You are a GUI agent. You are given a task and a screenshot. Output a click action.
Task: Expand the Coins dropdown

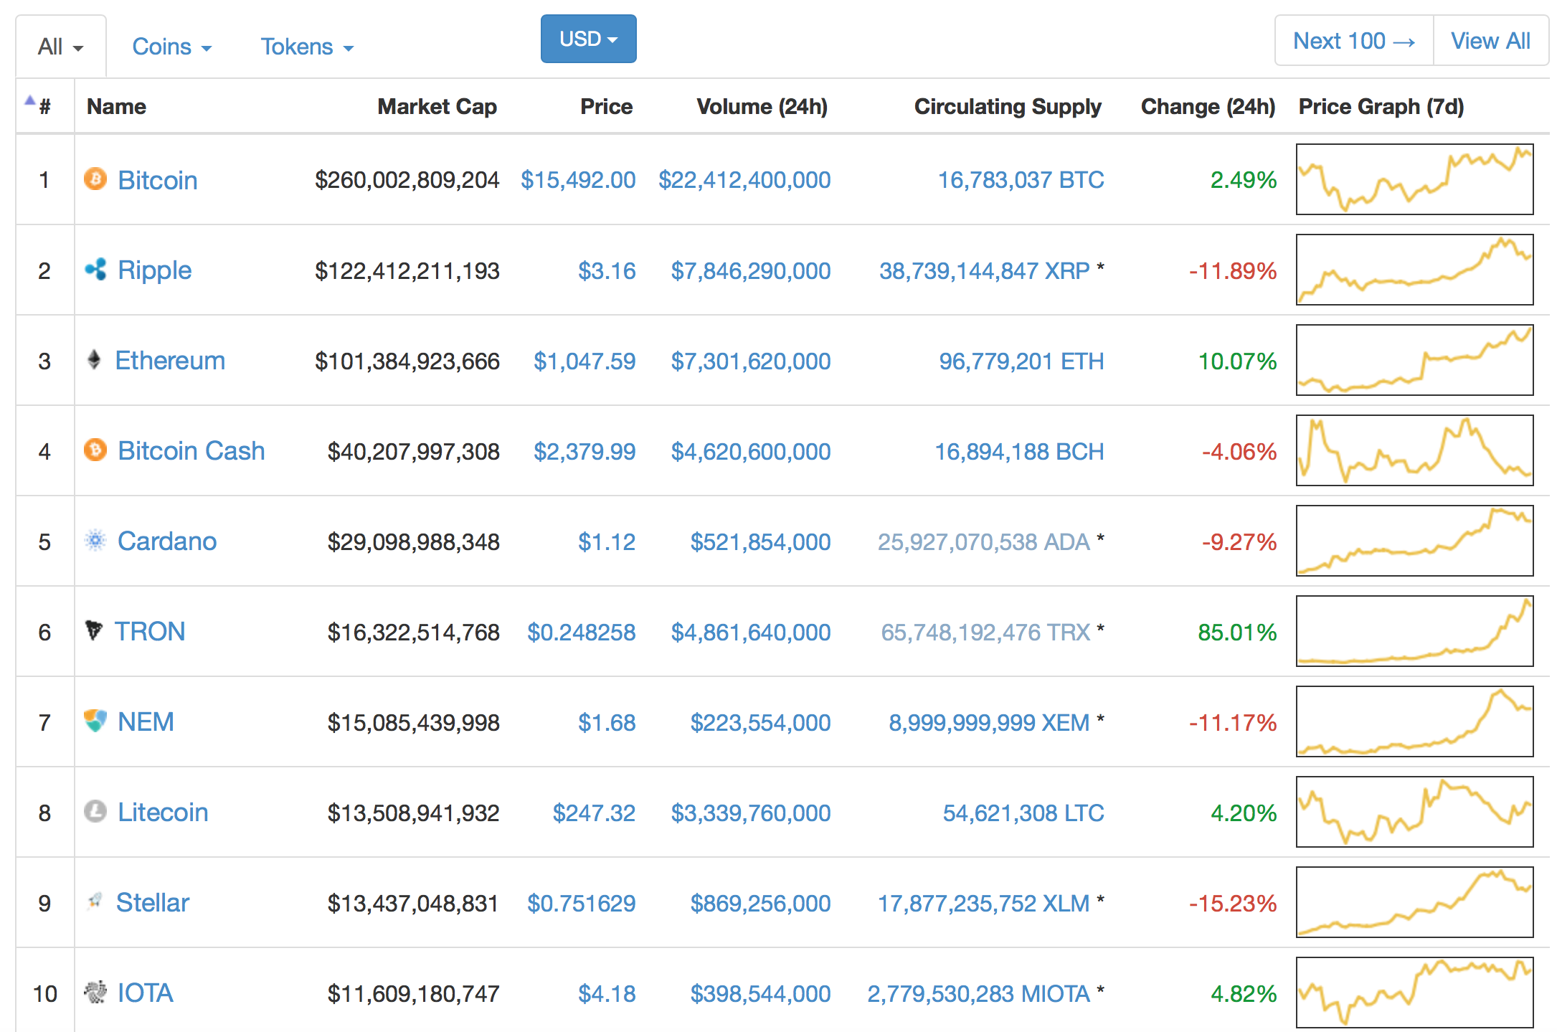tap(171, 46)
